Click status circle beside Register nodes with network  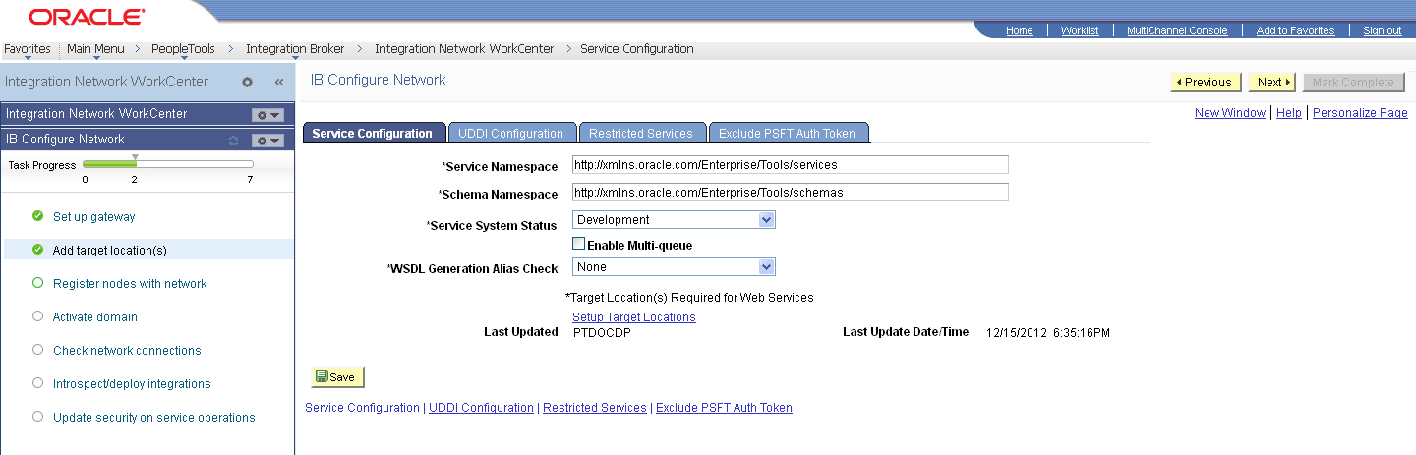pos(38,283)
